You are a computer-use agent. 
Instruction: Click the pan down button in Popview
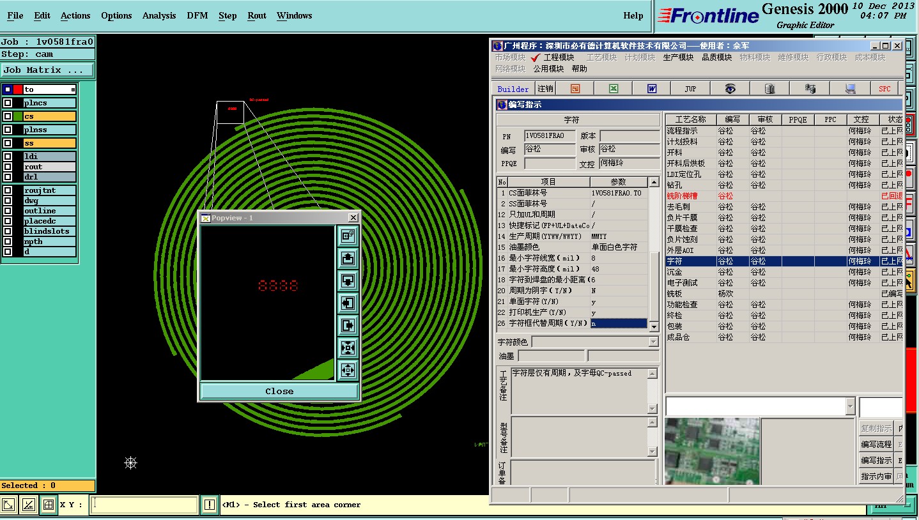click(348, 280)
